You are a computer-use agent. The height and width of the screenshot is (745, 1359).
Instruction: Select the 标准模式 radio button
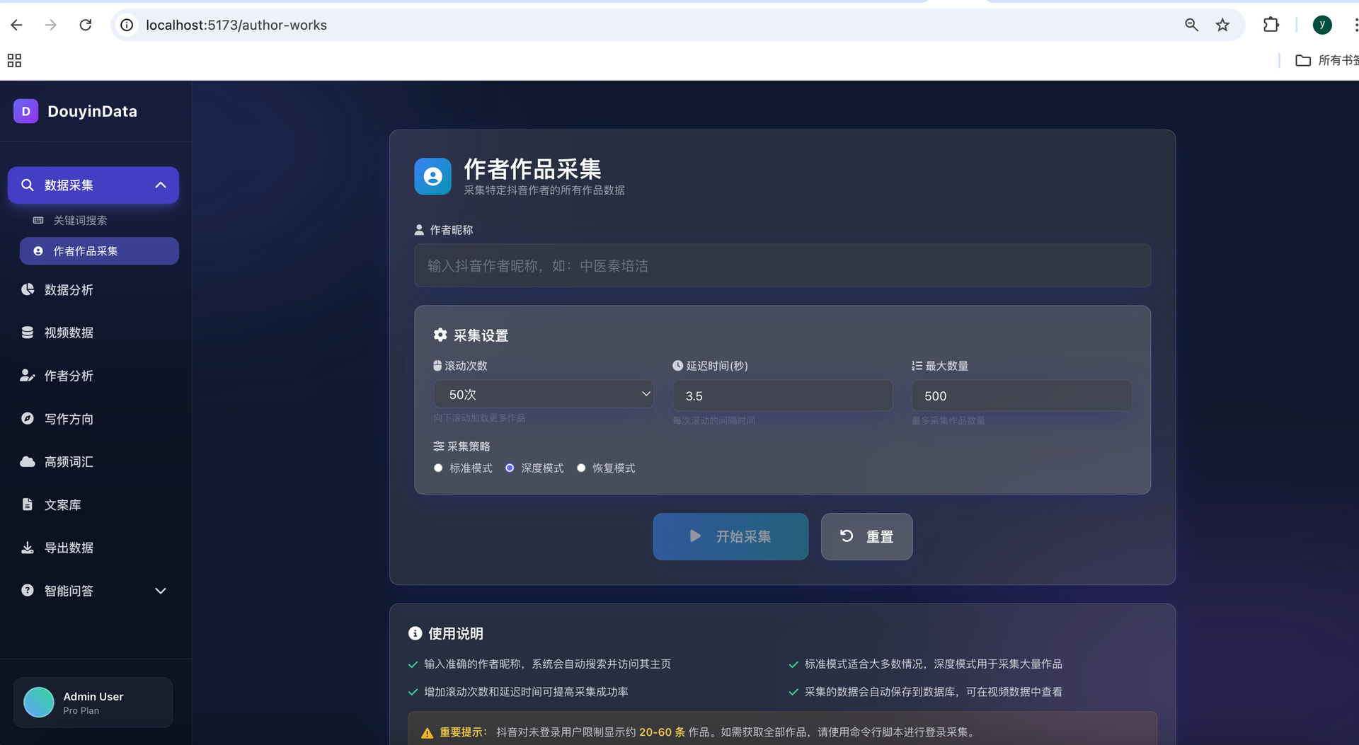pos(438,468)
